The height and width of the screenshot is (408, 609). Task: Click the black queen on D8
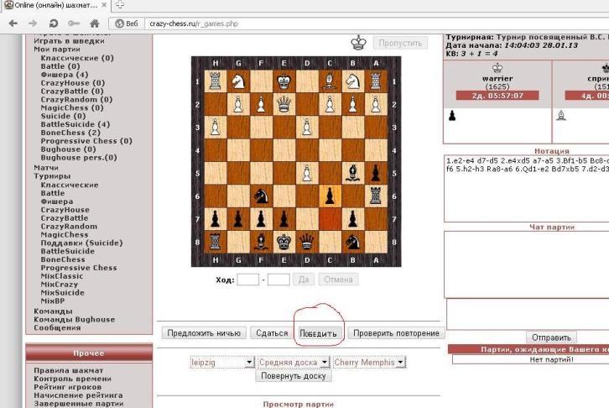coord(308,242)
